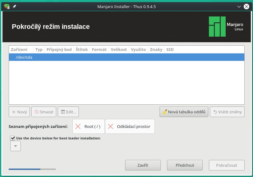The height and width of the screenshot is (177, 253).
Task: Select the /dev/sda device row
Action: tap(127, 57)
